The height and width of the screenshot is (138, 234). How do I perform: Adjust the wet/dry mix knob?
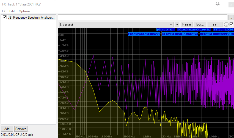click(x=226, y=24)
